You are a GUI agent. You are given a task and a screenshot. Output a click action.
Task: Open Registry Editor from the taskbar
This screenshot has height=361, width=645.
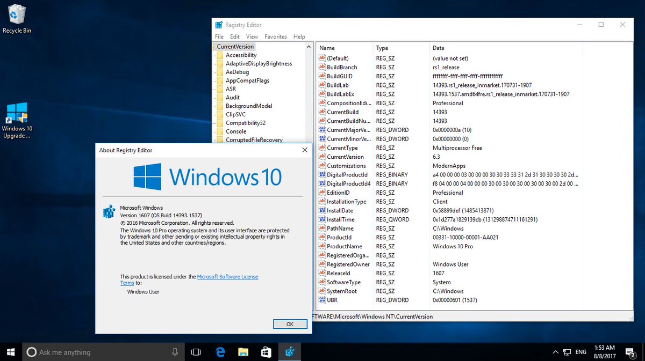click(x=290, y=351)
